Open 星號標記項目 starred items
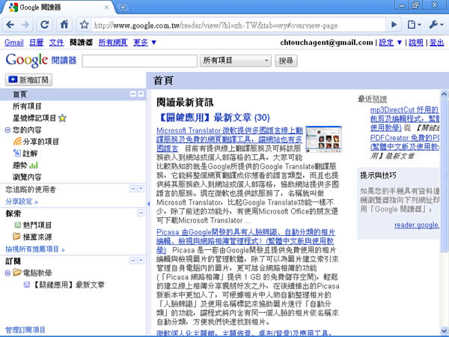This screenshot has width=449, height=337. click(34, 118)
